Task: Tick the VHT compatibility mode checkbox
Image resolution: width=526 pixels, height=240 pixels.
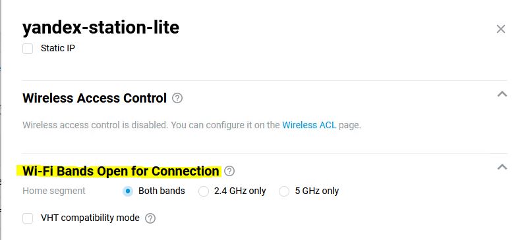Action: (28, 218)
